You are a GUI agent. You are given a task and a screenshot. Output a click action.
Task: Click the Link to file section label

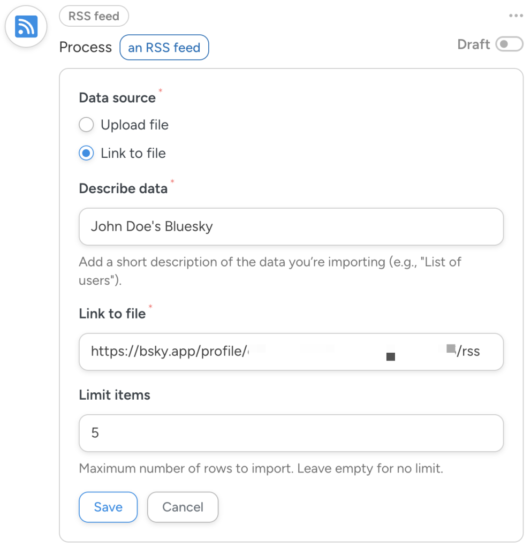click(112, 314)
